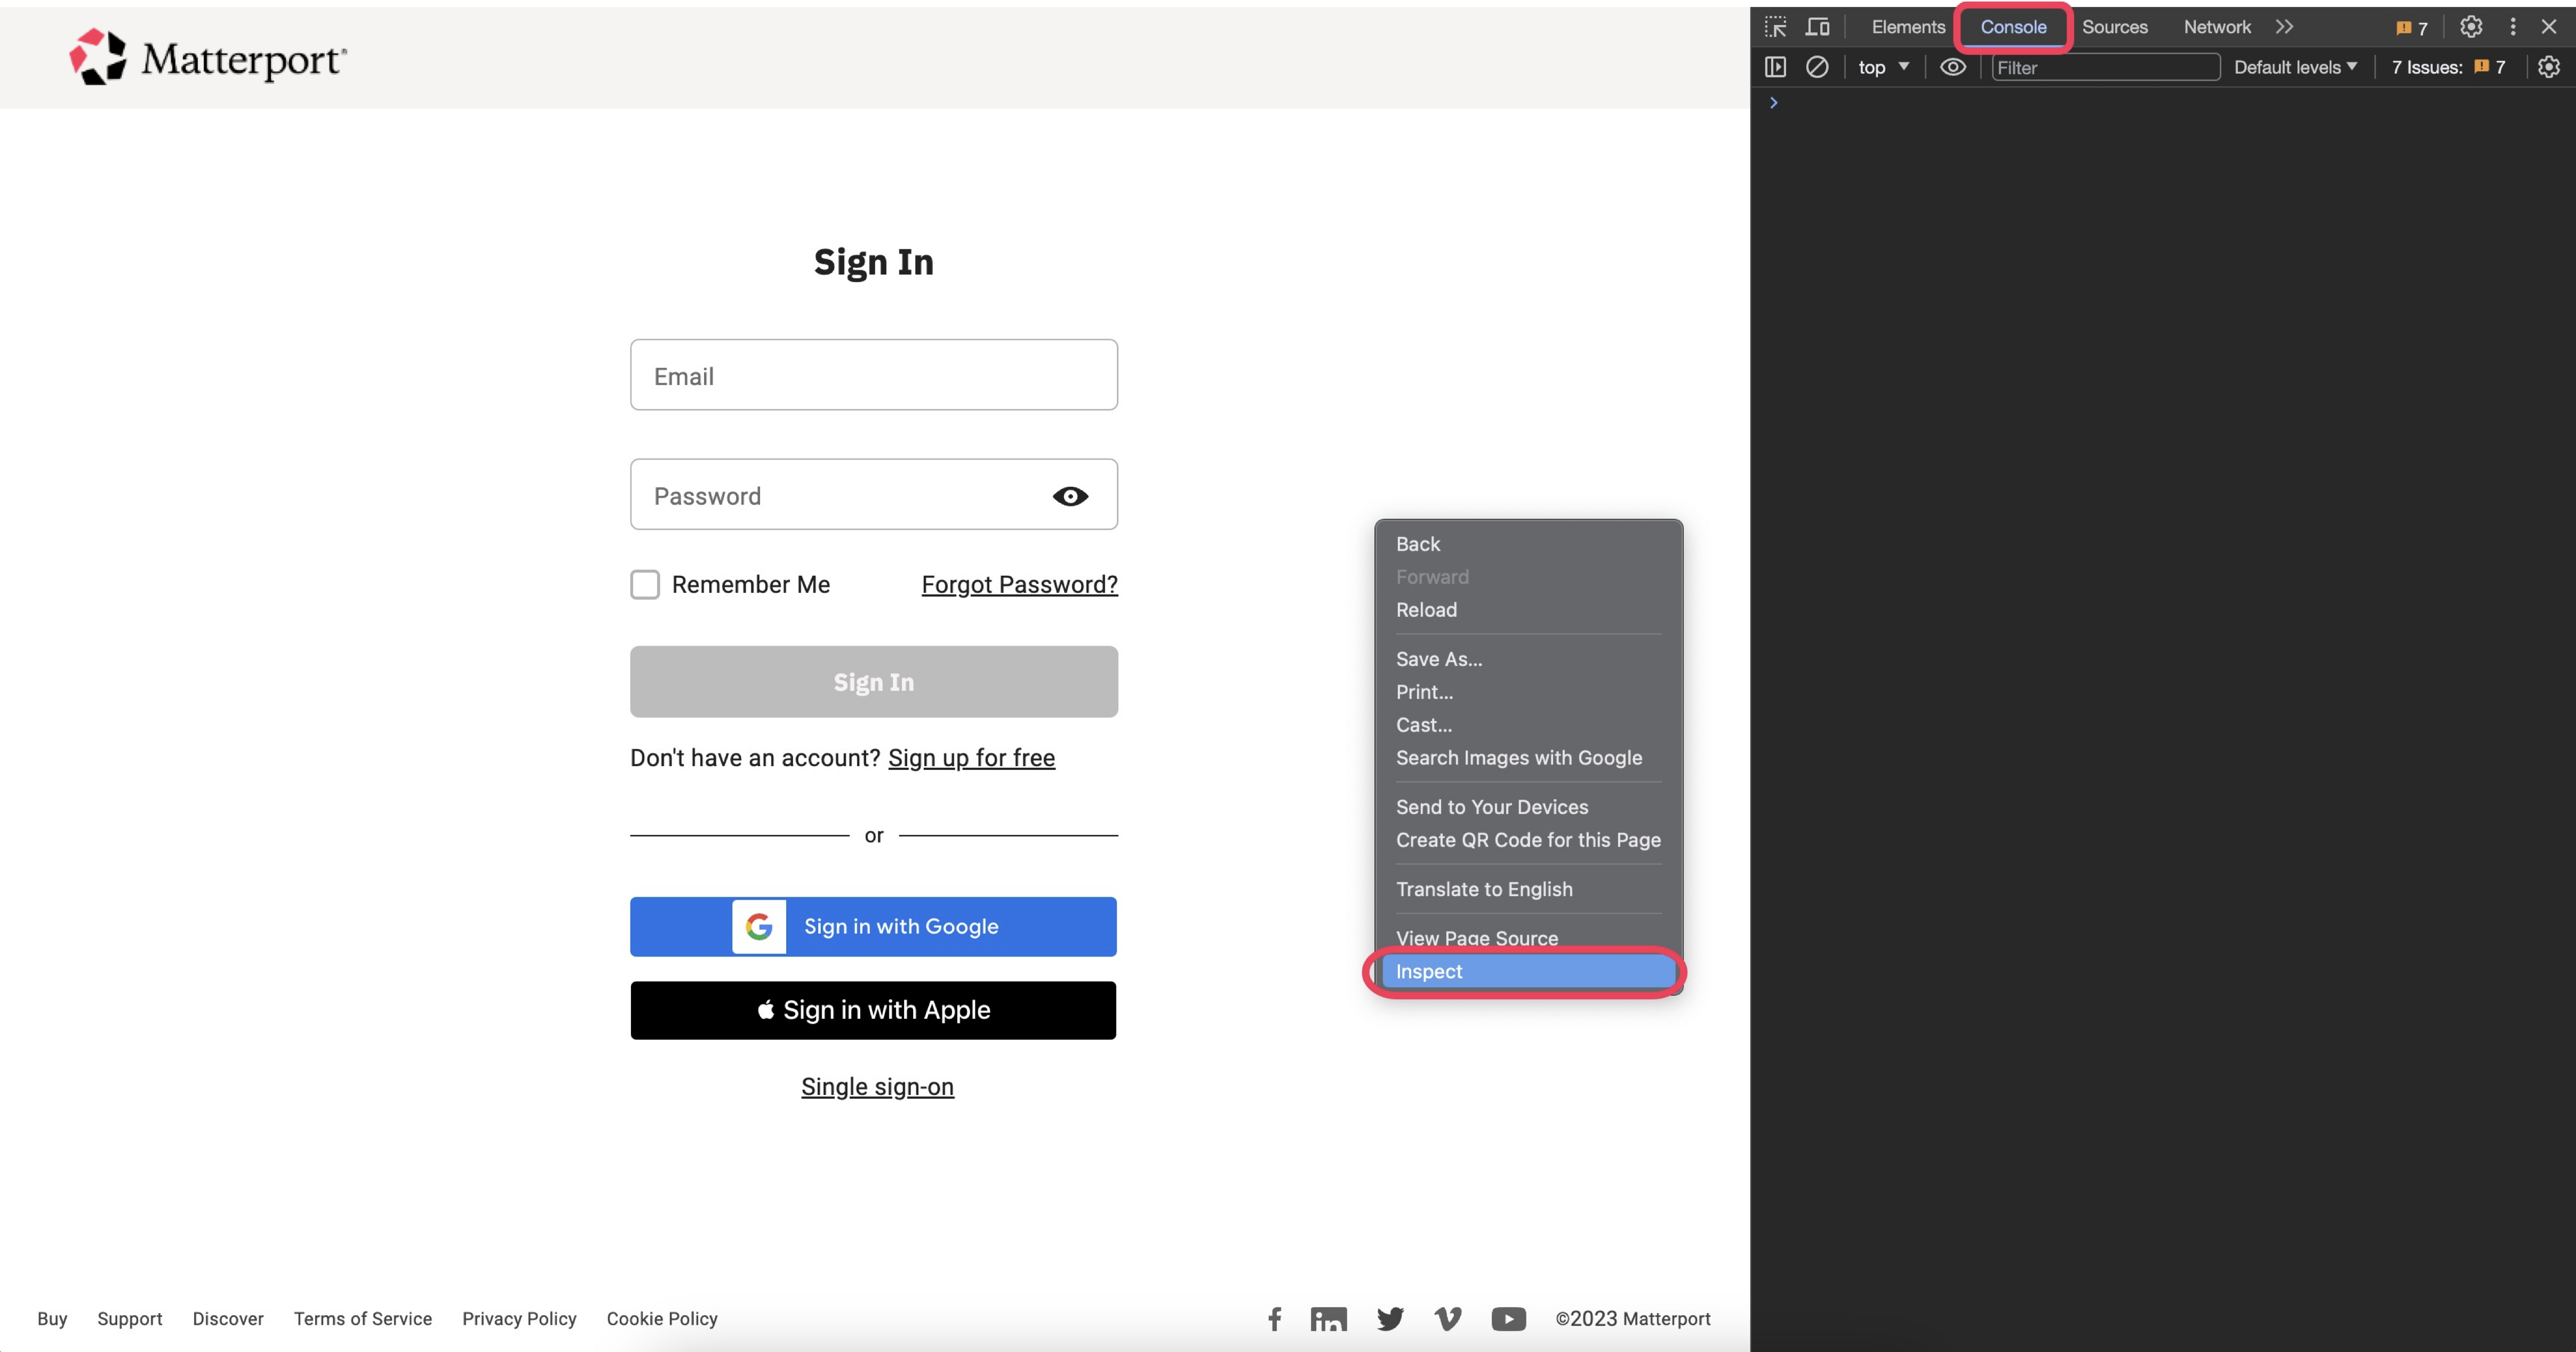Toggle the device toolbar in DevTools
This screenshot has width=2576, height=1352.
(x=1818, y=27)
